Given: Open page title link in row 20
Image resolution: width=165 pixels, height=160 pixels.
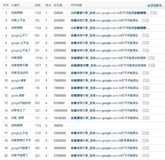Looking at the screenshot, I should 106,156.
